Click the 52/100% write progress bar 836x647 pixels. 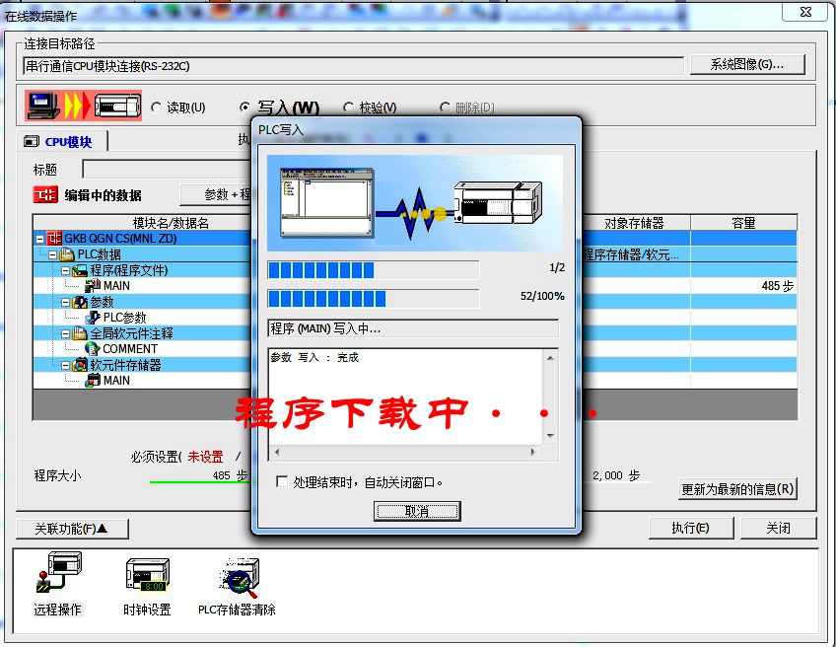(374, 299)
